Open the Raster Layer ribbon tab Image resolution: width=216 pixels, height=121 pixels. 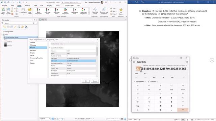[x=70, y=5]
